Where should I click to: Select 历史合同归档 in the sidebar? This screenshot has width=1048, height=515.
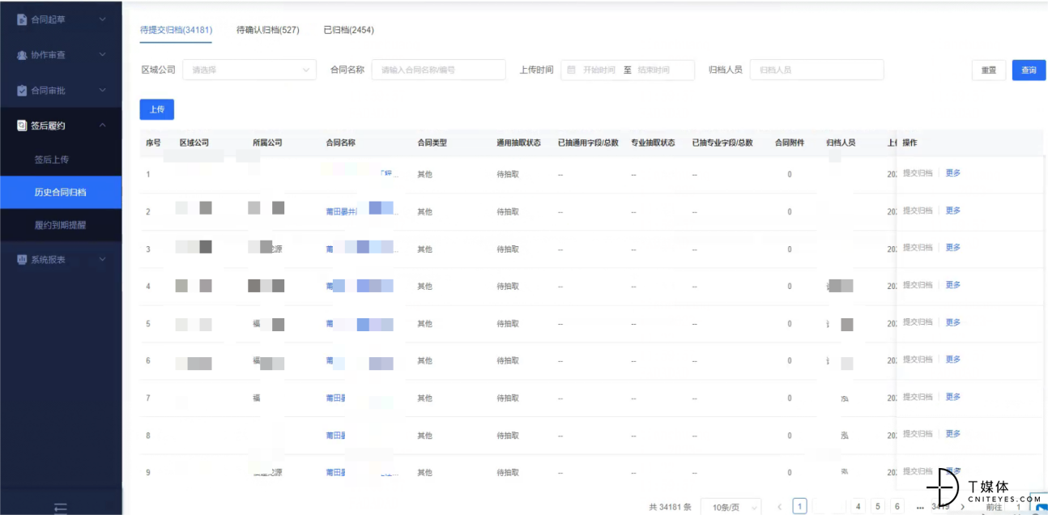coord(61,193)
